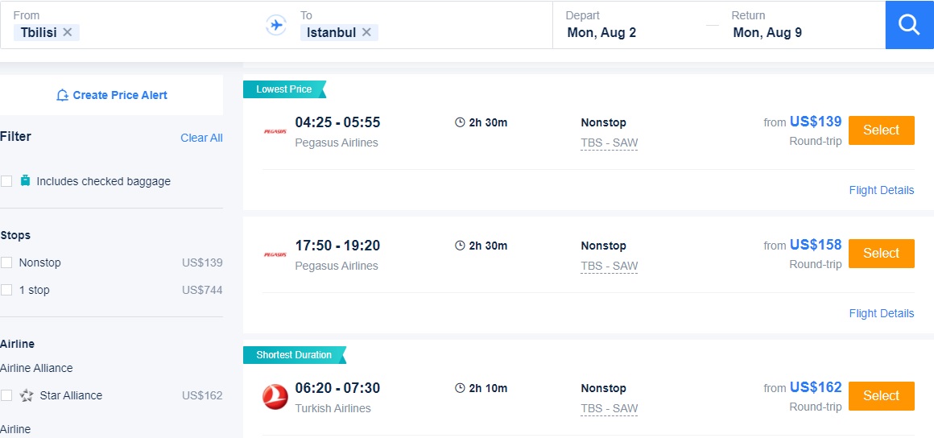The image size is (934, 438).
Task: Enable Includes checked baggage filter
Action: tap(6, 181)
